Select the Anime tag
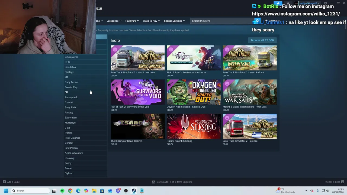The image size is (347, 195). point(85,168)
